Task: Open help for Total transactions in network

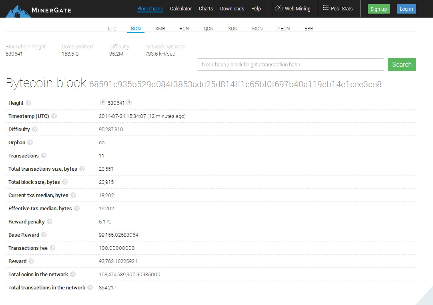Action: [x=90, y=288]
